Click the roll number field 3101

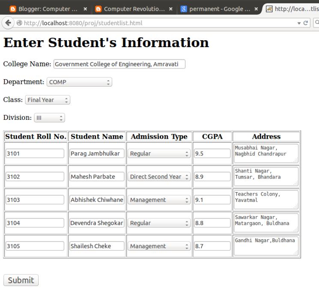pyautogui.click(x=35, y=153)
